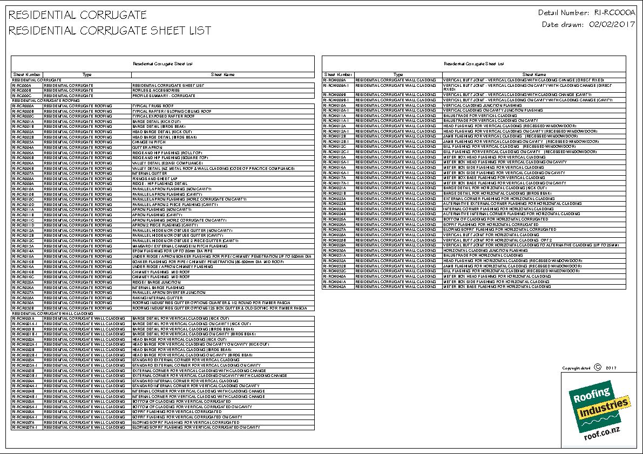
Task: Select "PARALLEL APRON 2 PIECE FLASHING (CAVITY)"
Action: (175, 205)
